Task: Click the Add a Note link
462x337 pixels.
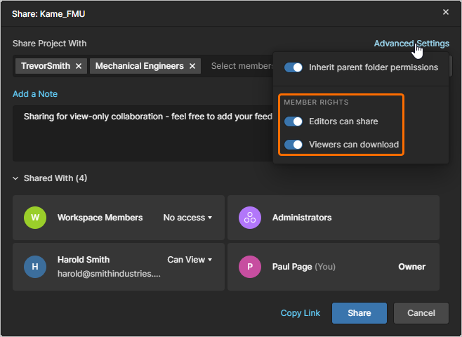Action: click(x=35, y=94)
